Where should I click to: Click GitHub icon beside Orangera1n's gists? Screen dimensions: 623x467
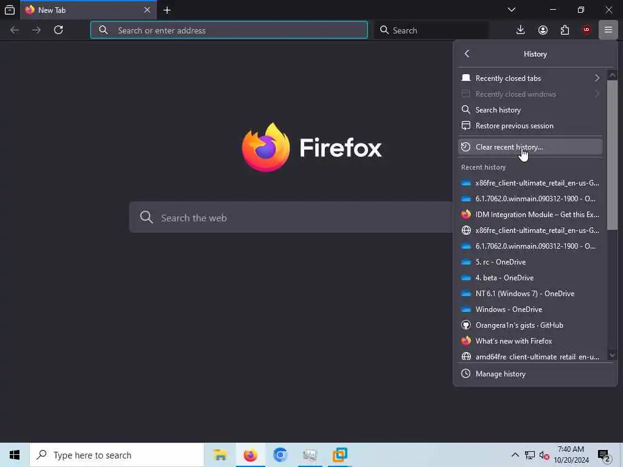click(466, 325)
